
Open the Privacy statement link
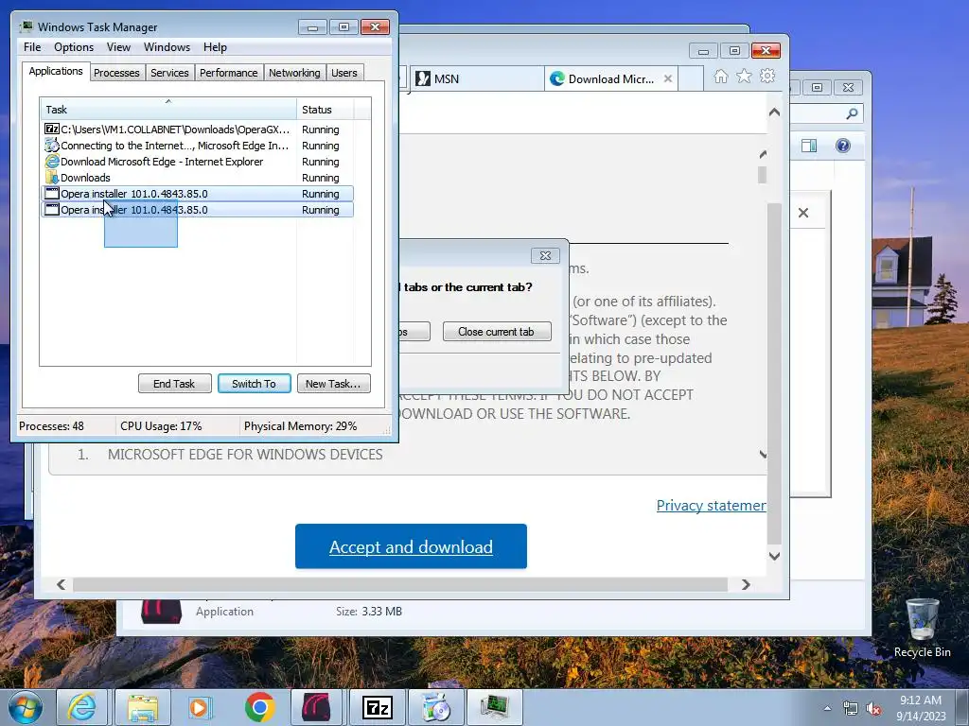click(x=712, y=506)
